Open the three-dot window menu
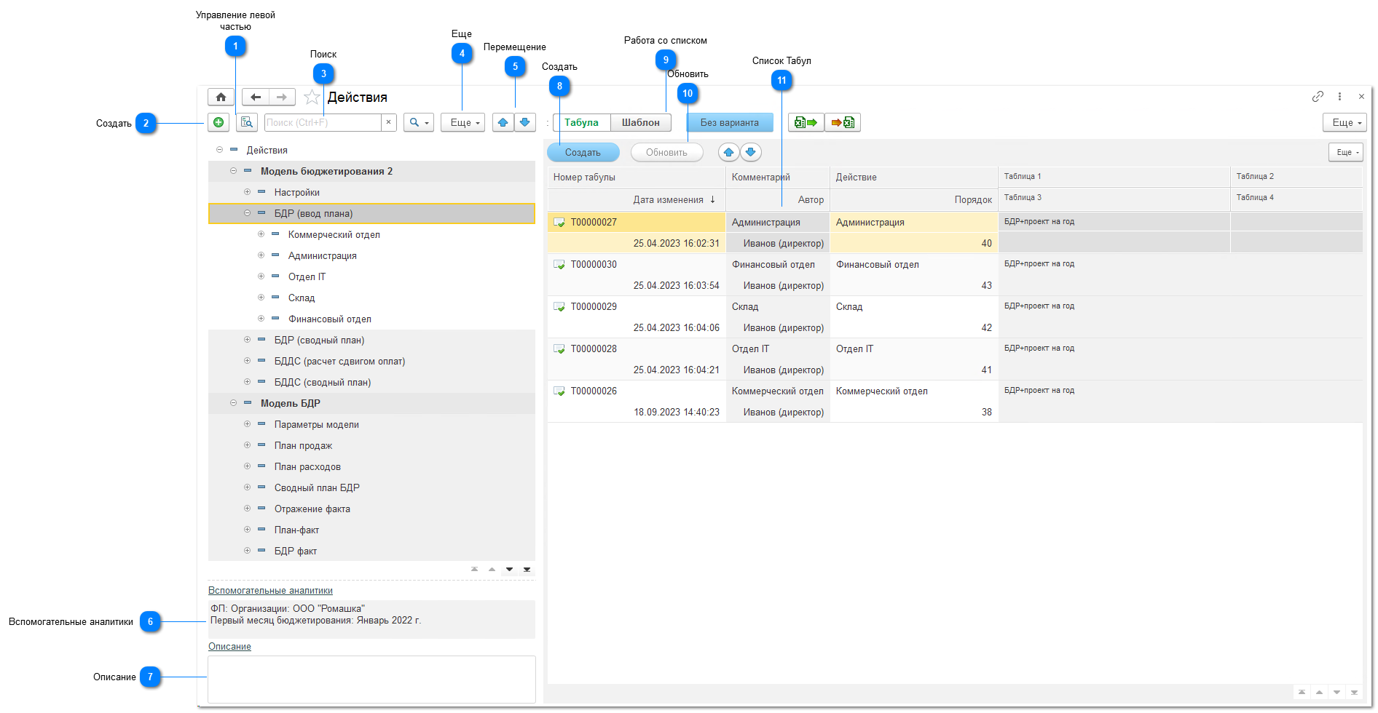 [1339, 96]
